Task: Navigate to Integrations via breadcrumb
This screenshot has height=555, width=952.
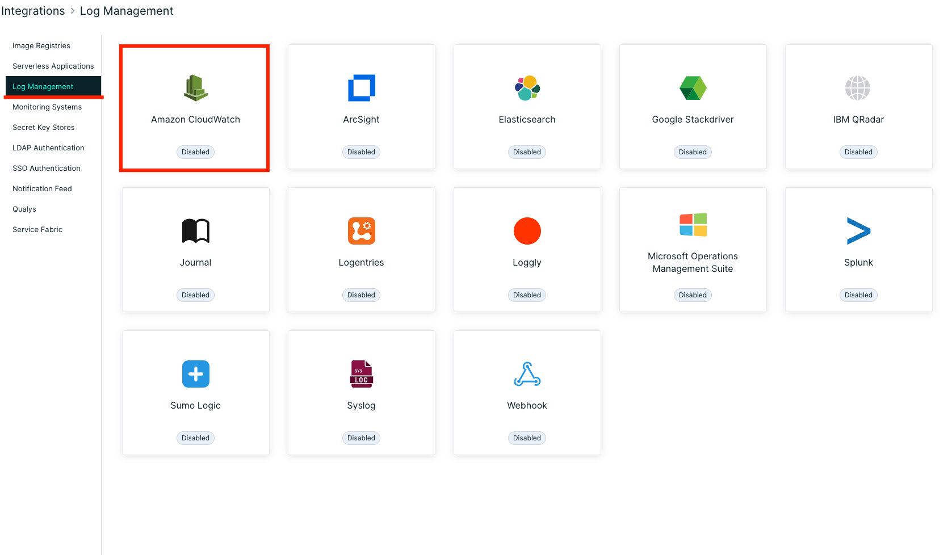Action: (33, 10)
